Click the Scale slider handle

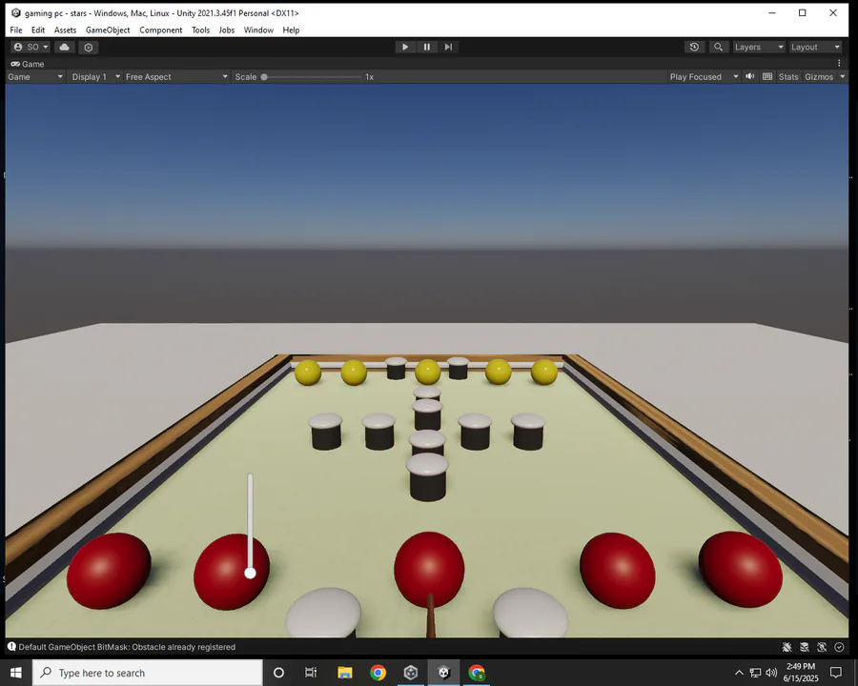(264, 76)
